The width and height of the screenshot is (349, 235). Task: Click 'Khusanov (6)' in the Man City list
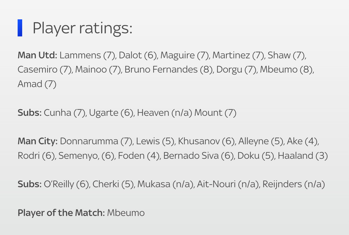[206, 141]
